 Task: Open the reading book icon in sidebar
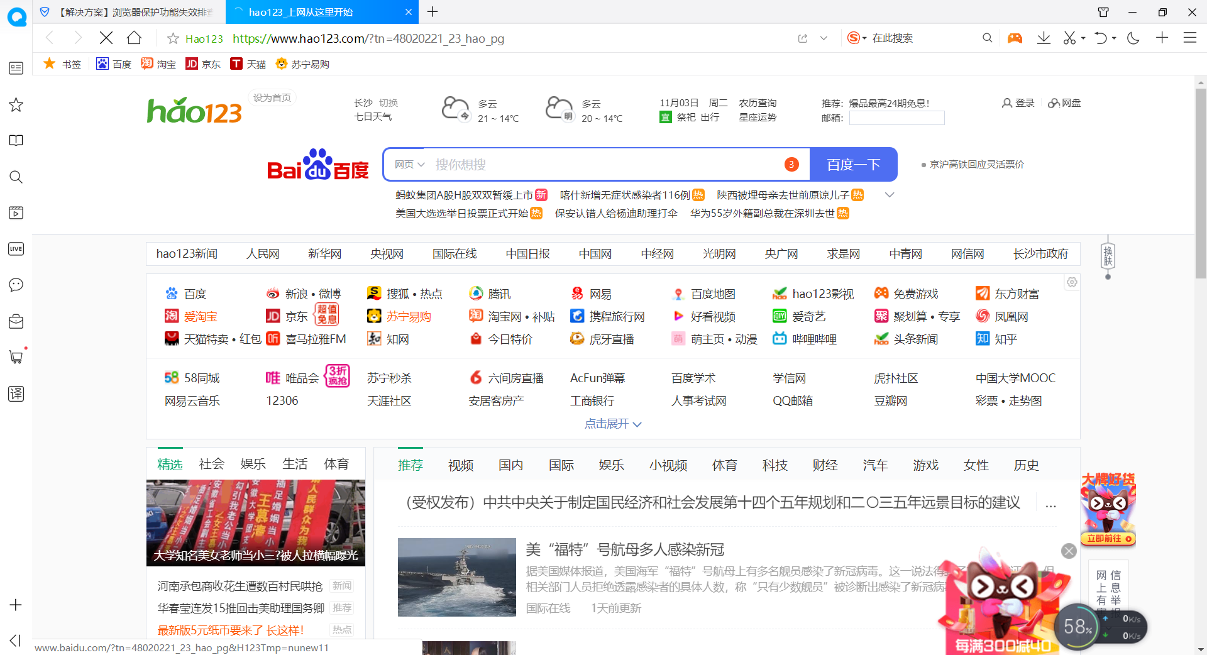click(x=16, y=140)
